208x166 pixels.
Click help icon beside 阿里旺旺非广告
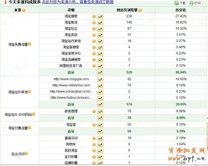[94, 66]
